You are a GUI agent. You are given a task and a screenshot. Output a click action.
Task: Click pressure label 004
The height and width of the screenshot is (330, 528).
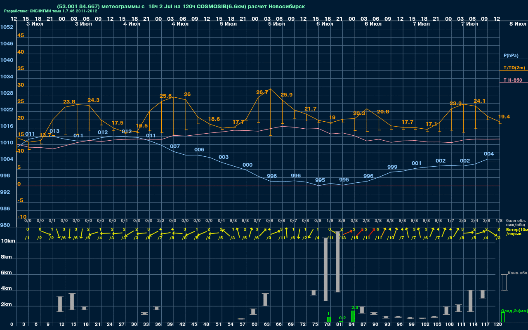click(489, 154)
